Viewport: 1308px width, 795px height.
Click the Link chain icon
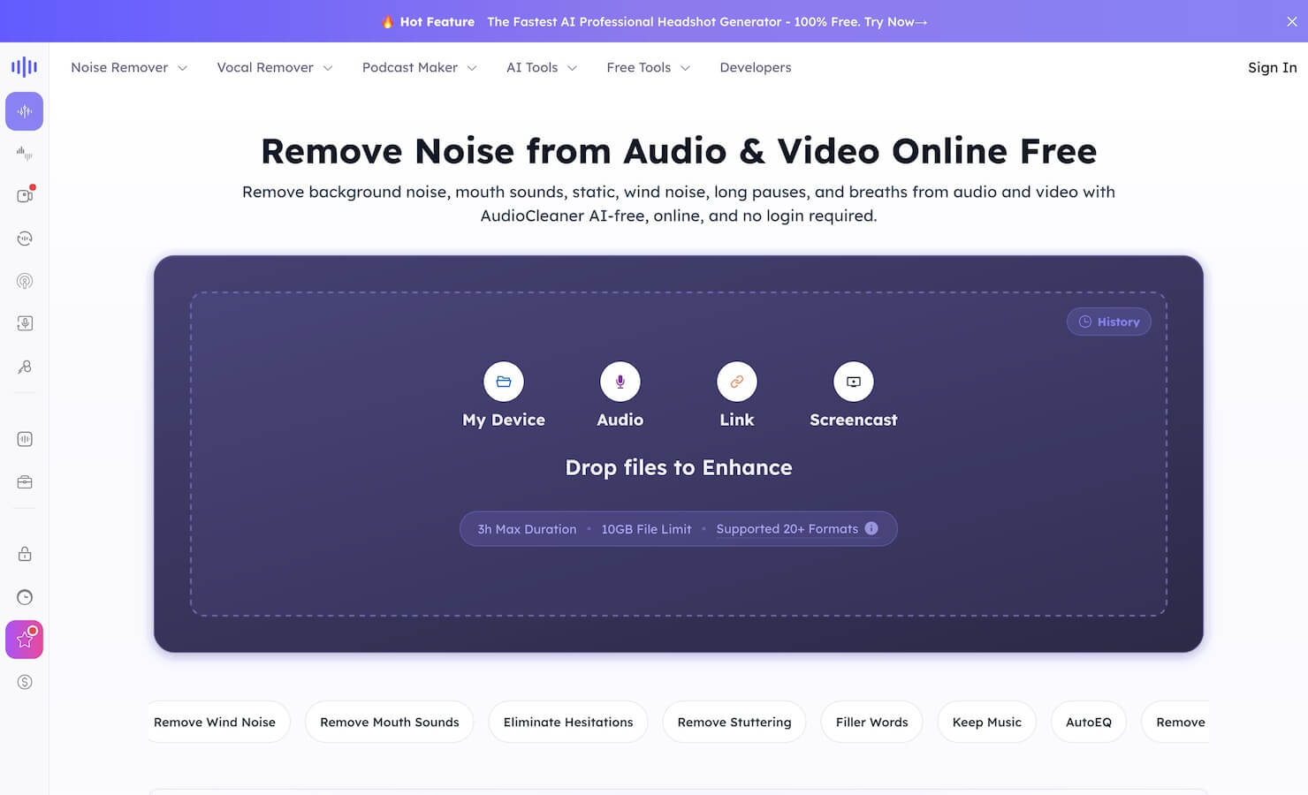(x=737, y=382)
